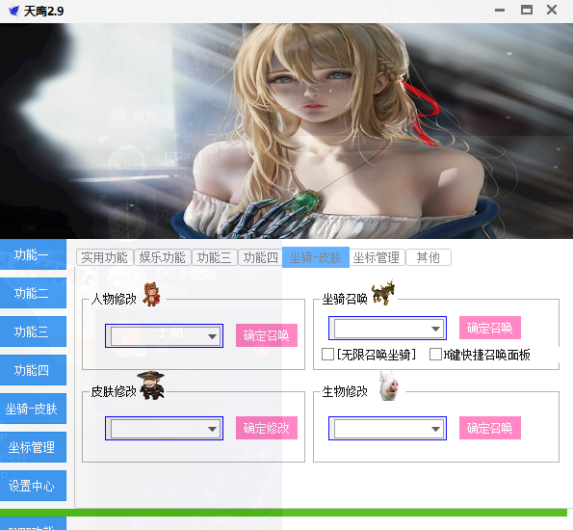
Task: Select the 坐标管理 tab
Action: point(377,257)
